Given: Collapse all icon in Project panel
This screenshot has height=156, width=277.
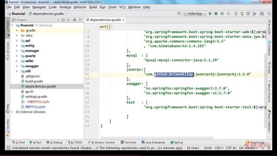Looking at the screenshot, I should [x=68, y=20].
